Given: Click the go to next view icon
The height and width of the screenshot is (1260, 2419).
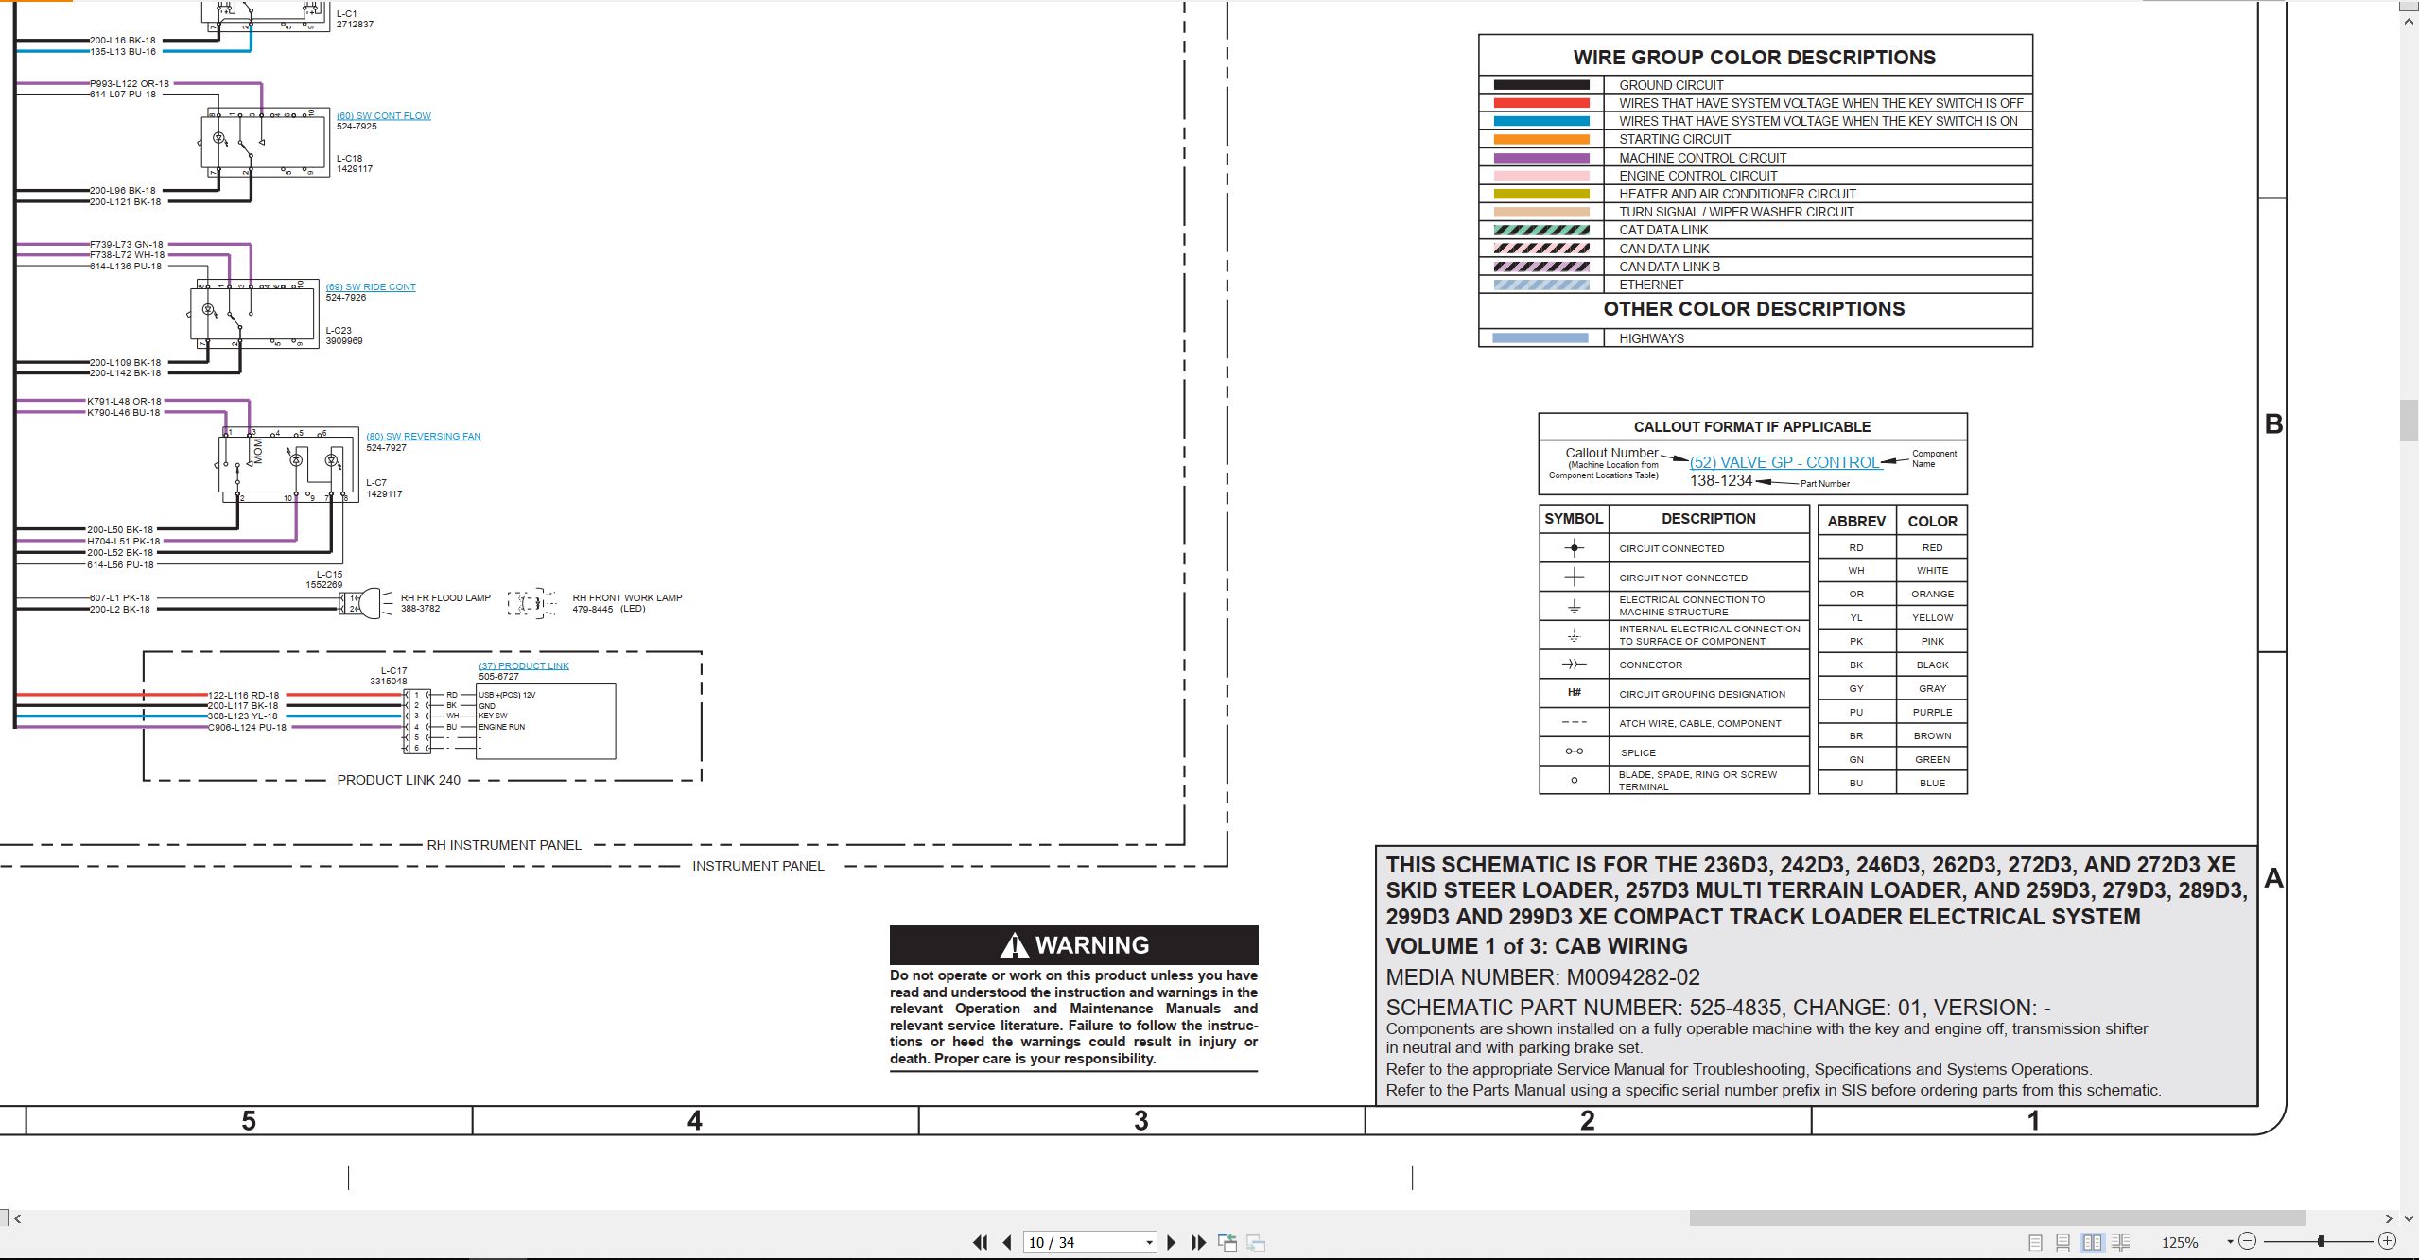Looking at the screenshot, I should 1256,1242.
